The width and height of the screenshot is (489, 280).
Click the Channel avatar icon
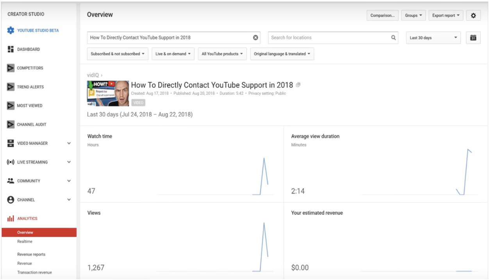point(11,199)
